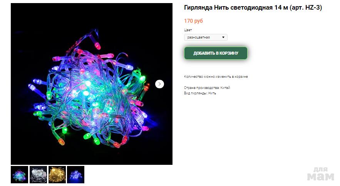The image size is (340, 186).
Task: Click the для мам watermark logo
Action: click(321, 174)
